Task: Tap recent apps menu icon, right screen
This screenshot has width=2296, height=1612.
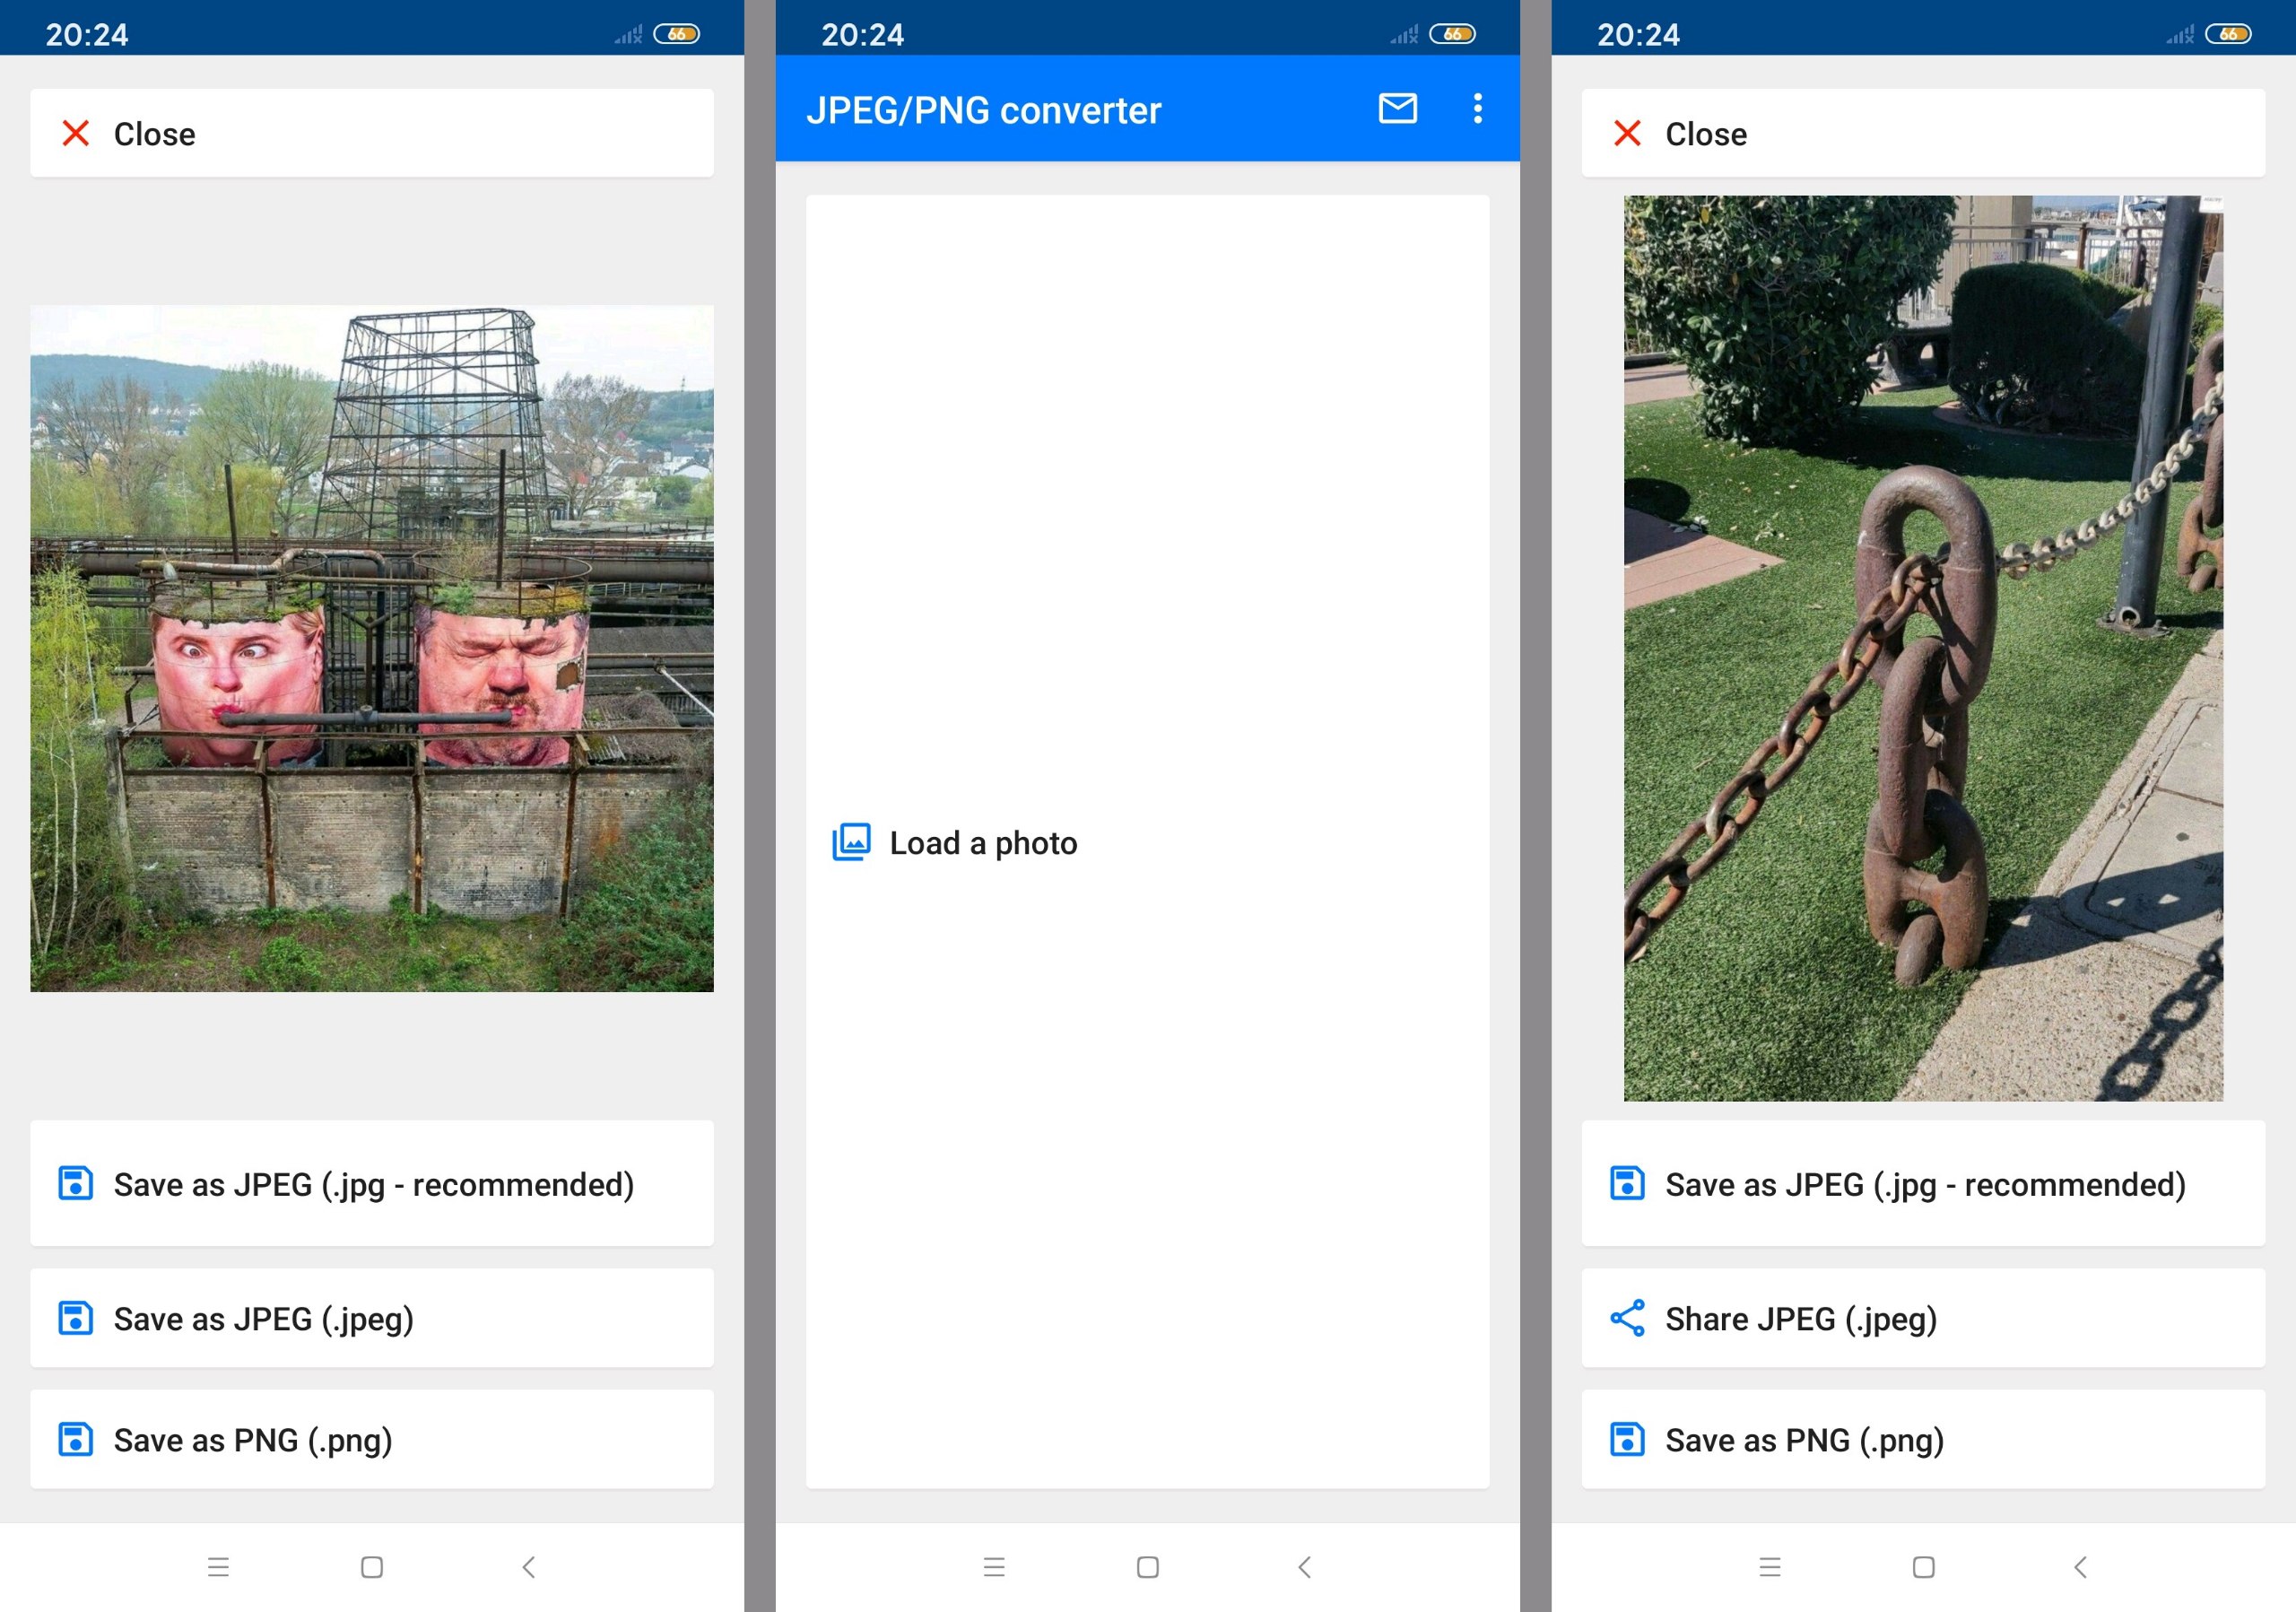Action: [x=1770, y=1567]
